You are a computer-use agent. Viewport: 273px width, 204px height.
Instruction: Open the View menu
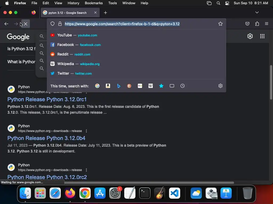(x=58, y=3)
